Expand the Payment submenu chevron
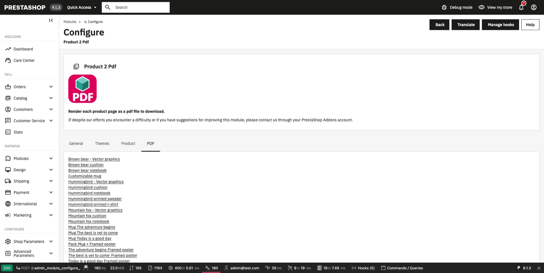The width and height of the screenshot is (544, 273). click(x=51, y=192)
